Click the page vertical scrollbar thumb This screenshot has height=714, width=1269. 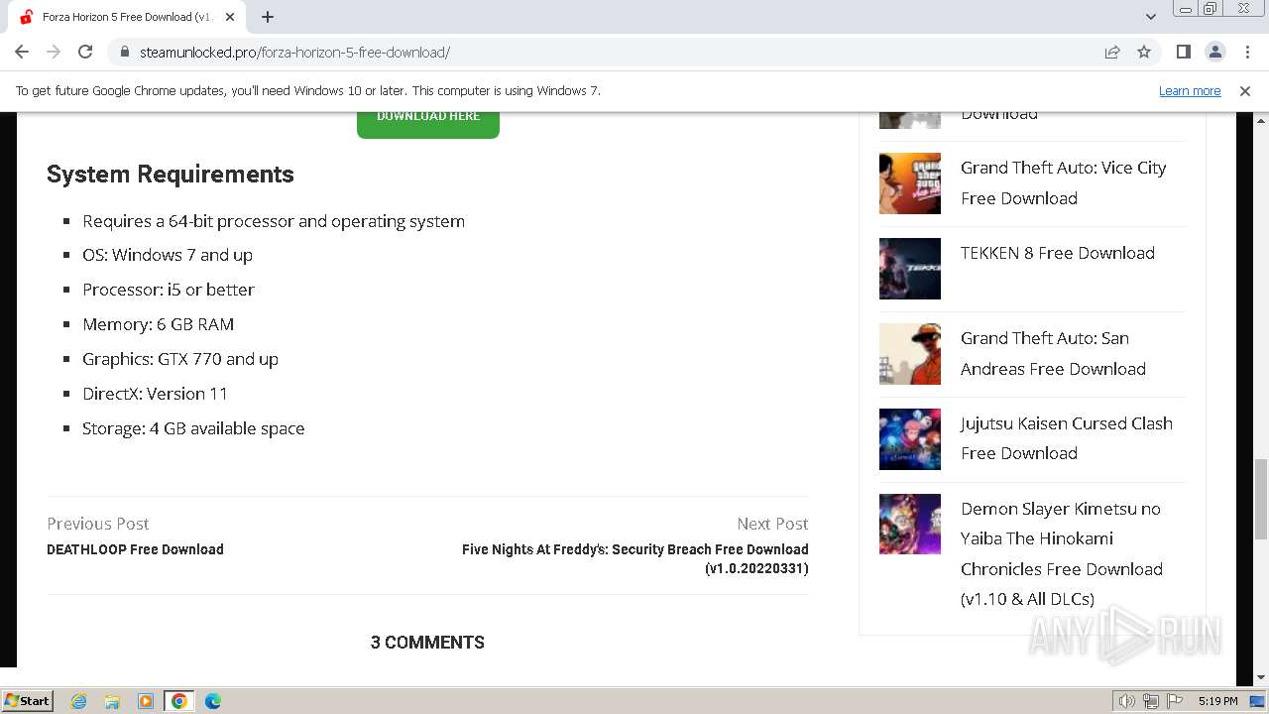point(1260,499)
